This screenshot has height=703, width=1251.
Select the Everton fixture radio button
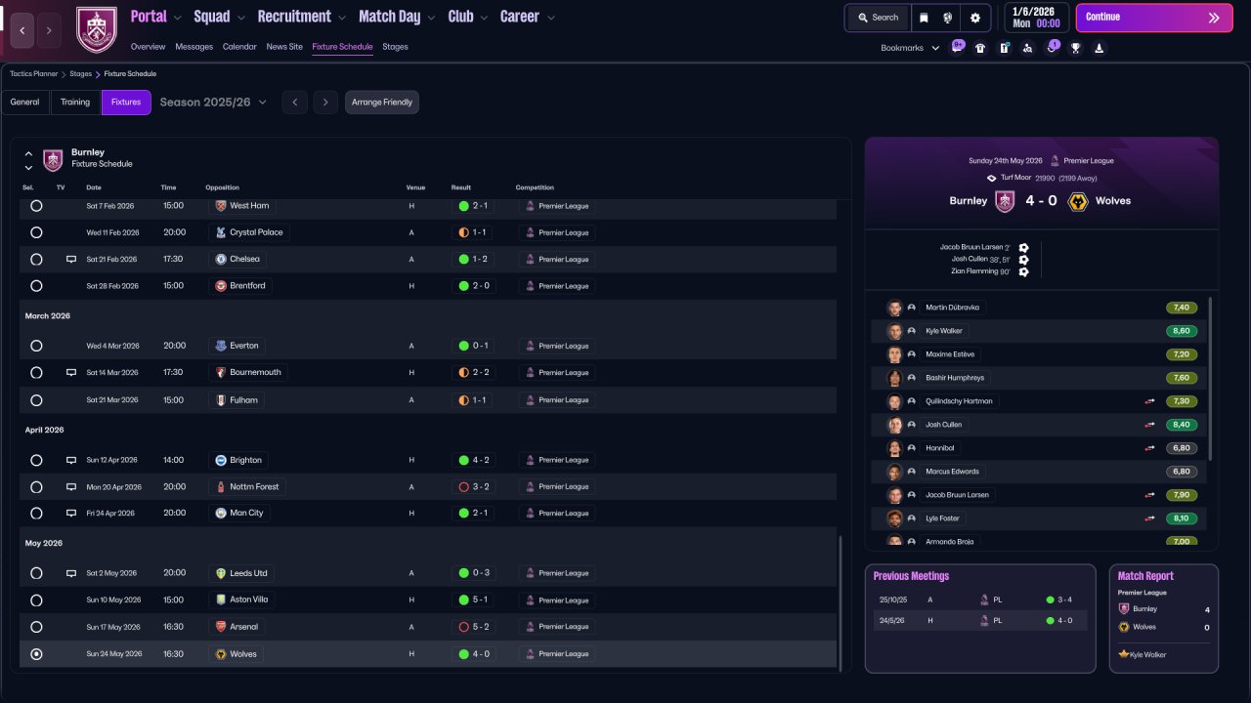click(x=36, y=346)
